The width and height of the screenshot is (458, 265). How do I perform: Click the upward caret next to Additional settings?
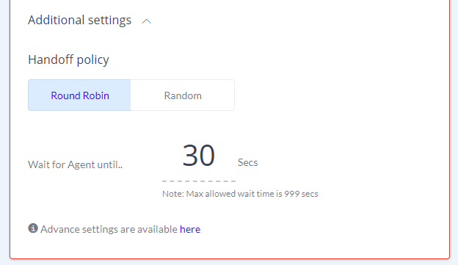point(147,21)
